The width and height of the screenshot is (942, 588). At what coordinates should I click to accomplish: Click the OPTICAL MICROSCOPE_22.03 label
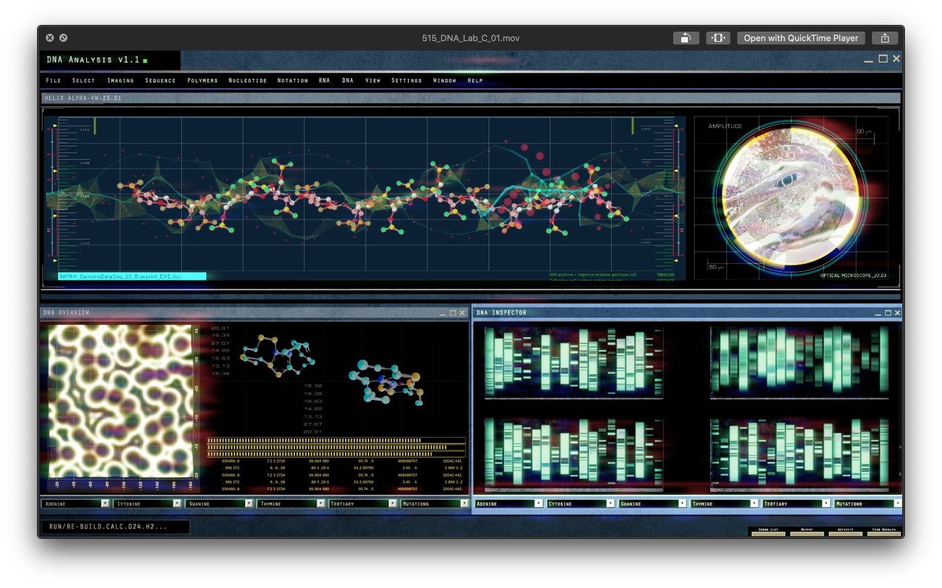[x=853, y=276]
